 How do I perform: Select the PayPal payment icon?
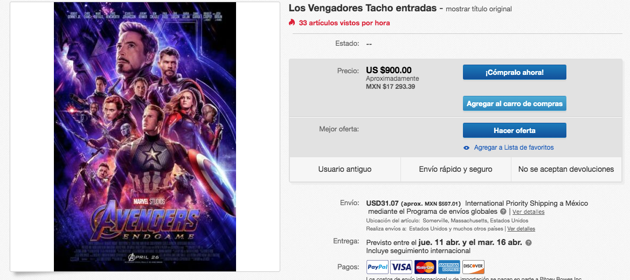point(377,267)
